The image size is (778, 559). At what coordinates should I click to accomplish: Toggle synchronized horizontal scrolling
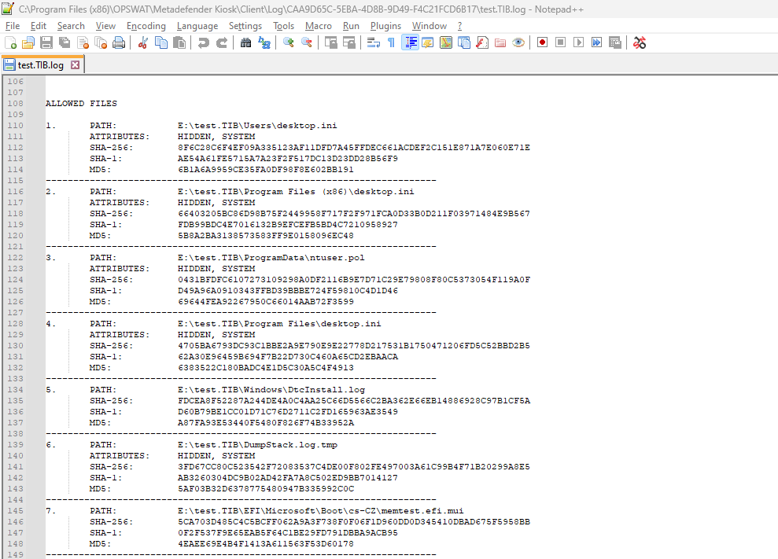pos(349,42)
